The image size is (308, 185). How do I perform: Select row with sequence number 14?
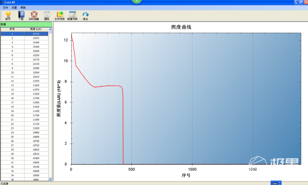25,89
